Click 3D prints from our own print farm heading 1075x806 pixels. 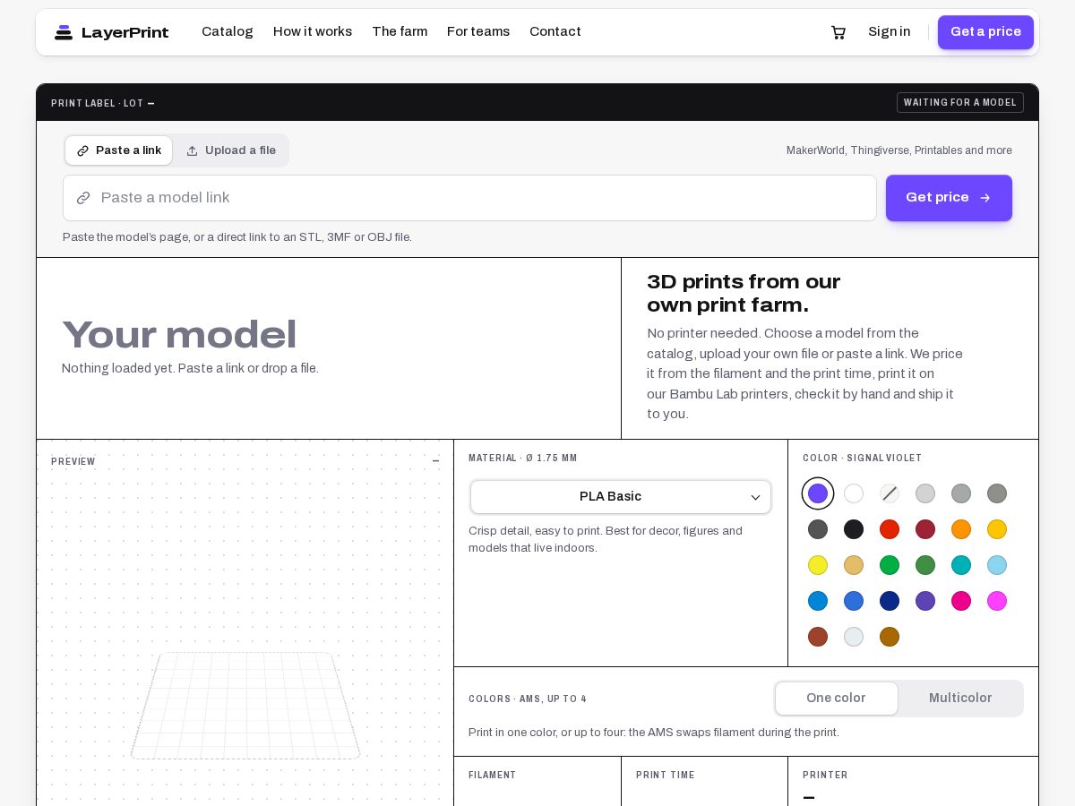pyautogui.click(x=744, y=294)
